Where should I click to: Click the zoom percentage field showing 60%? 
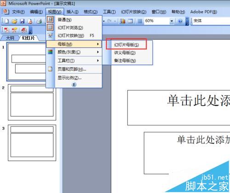[157, 21]
